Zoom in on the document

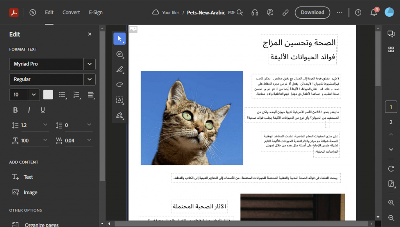391,202
